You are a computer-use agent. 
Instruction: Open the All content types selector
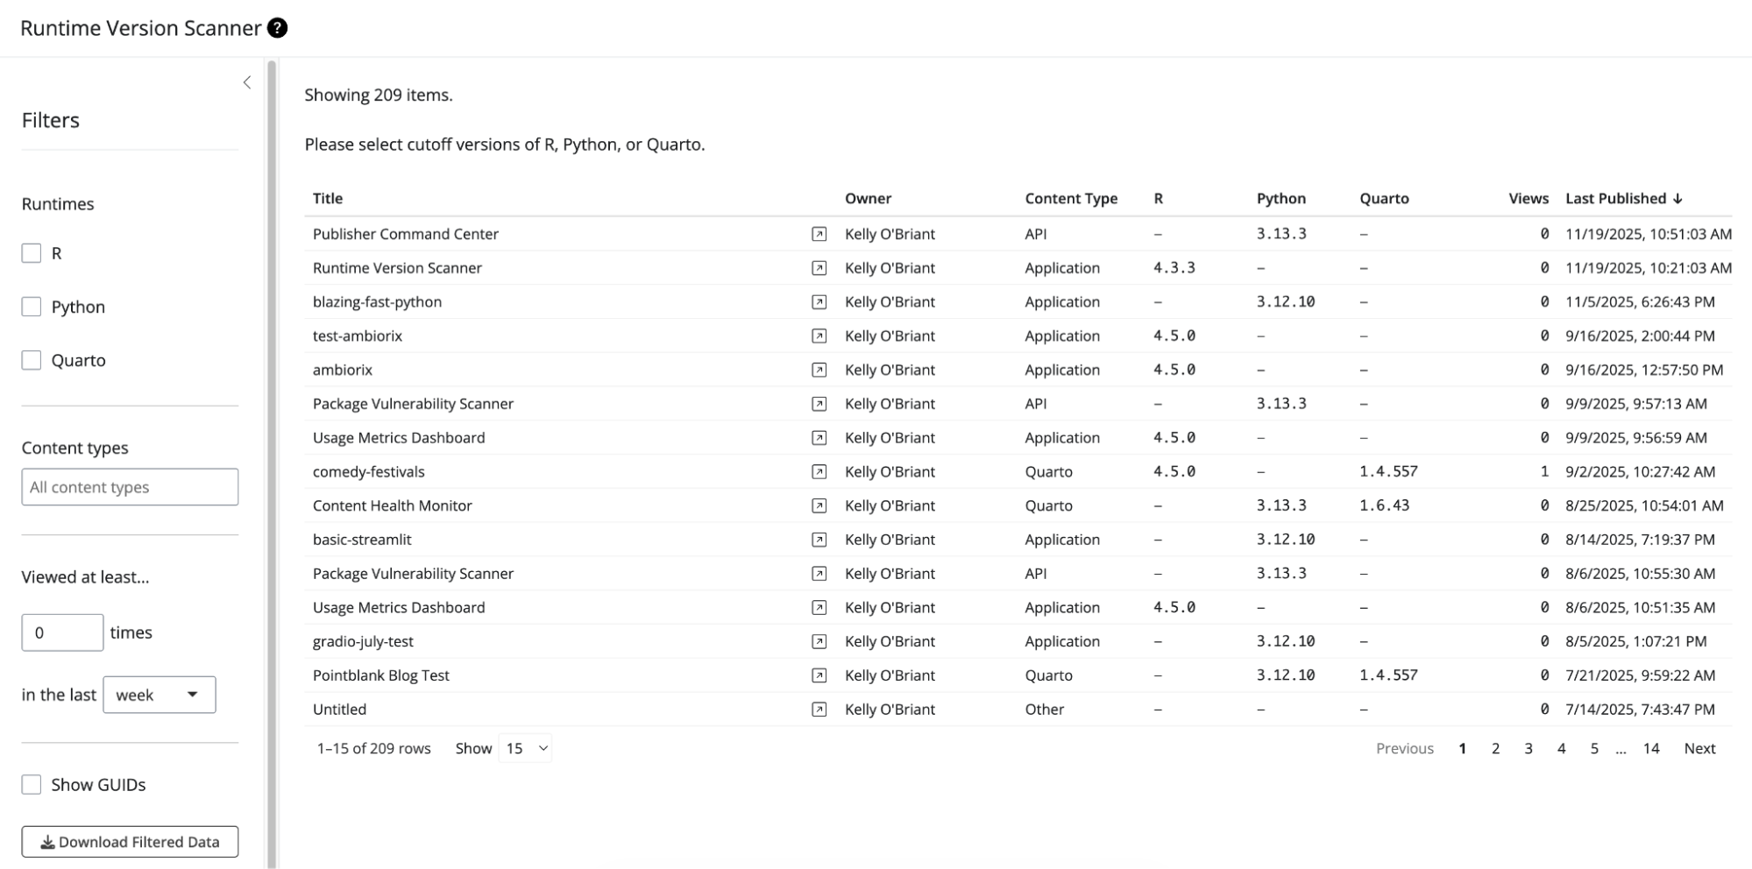click(x=130, y=487)
